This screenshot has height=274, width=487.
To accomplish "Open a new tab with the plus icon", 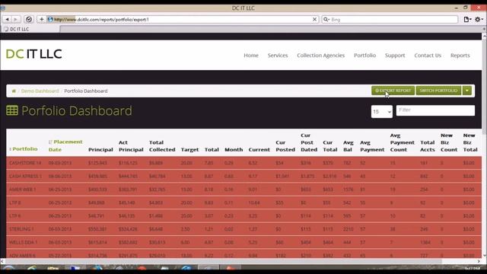I will [x=42, y=19].
